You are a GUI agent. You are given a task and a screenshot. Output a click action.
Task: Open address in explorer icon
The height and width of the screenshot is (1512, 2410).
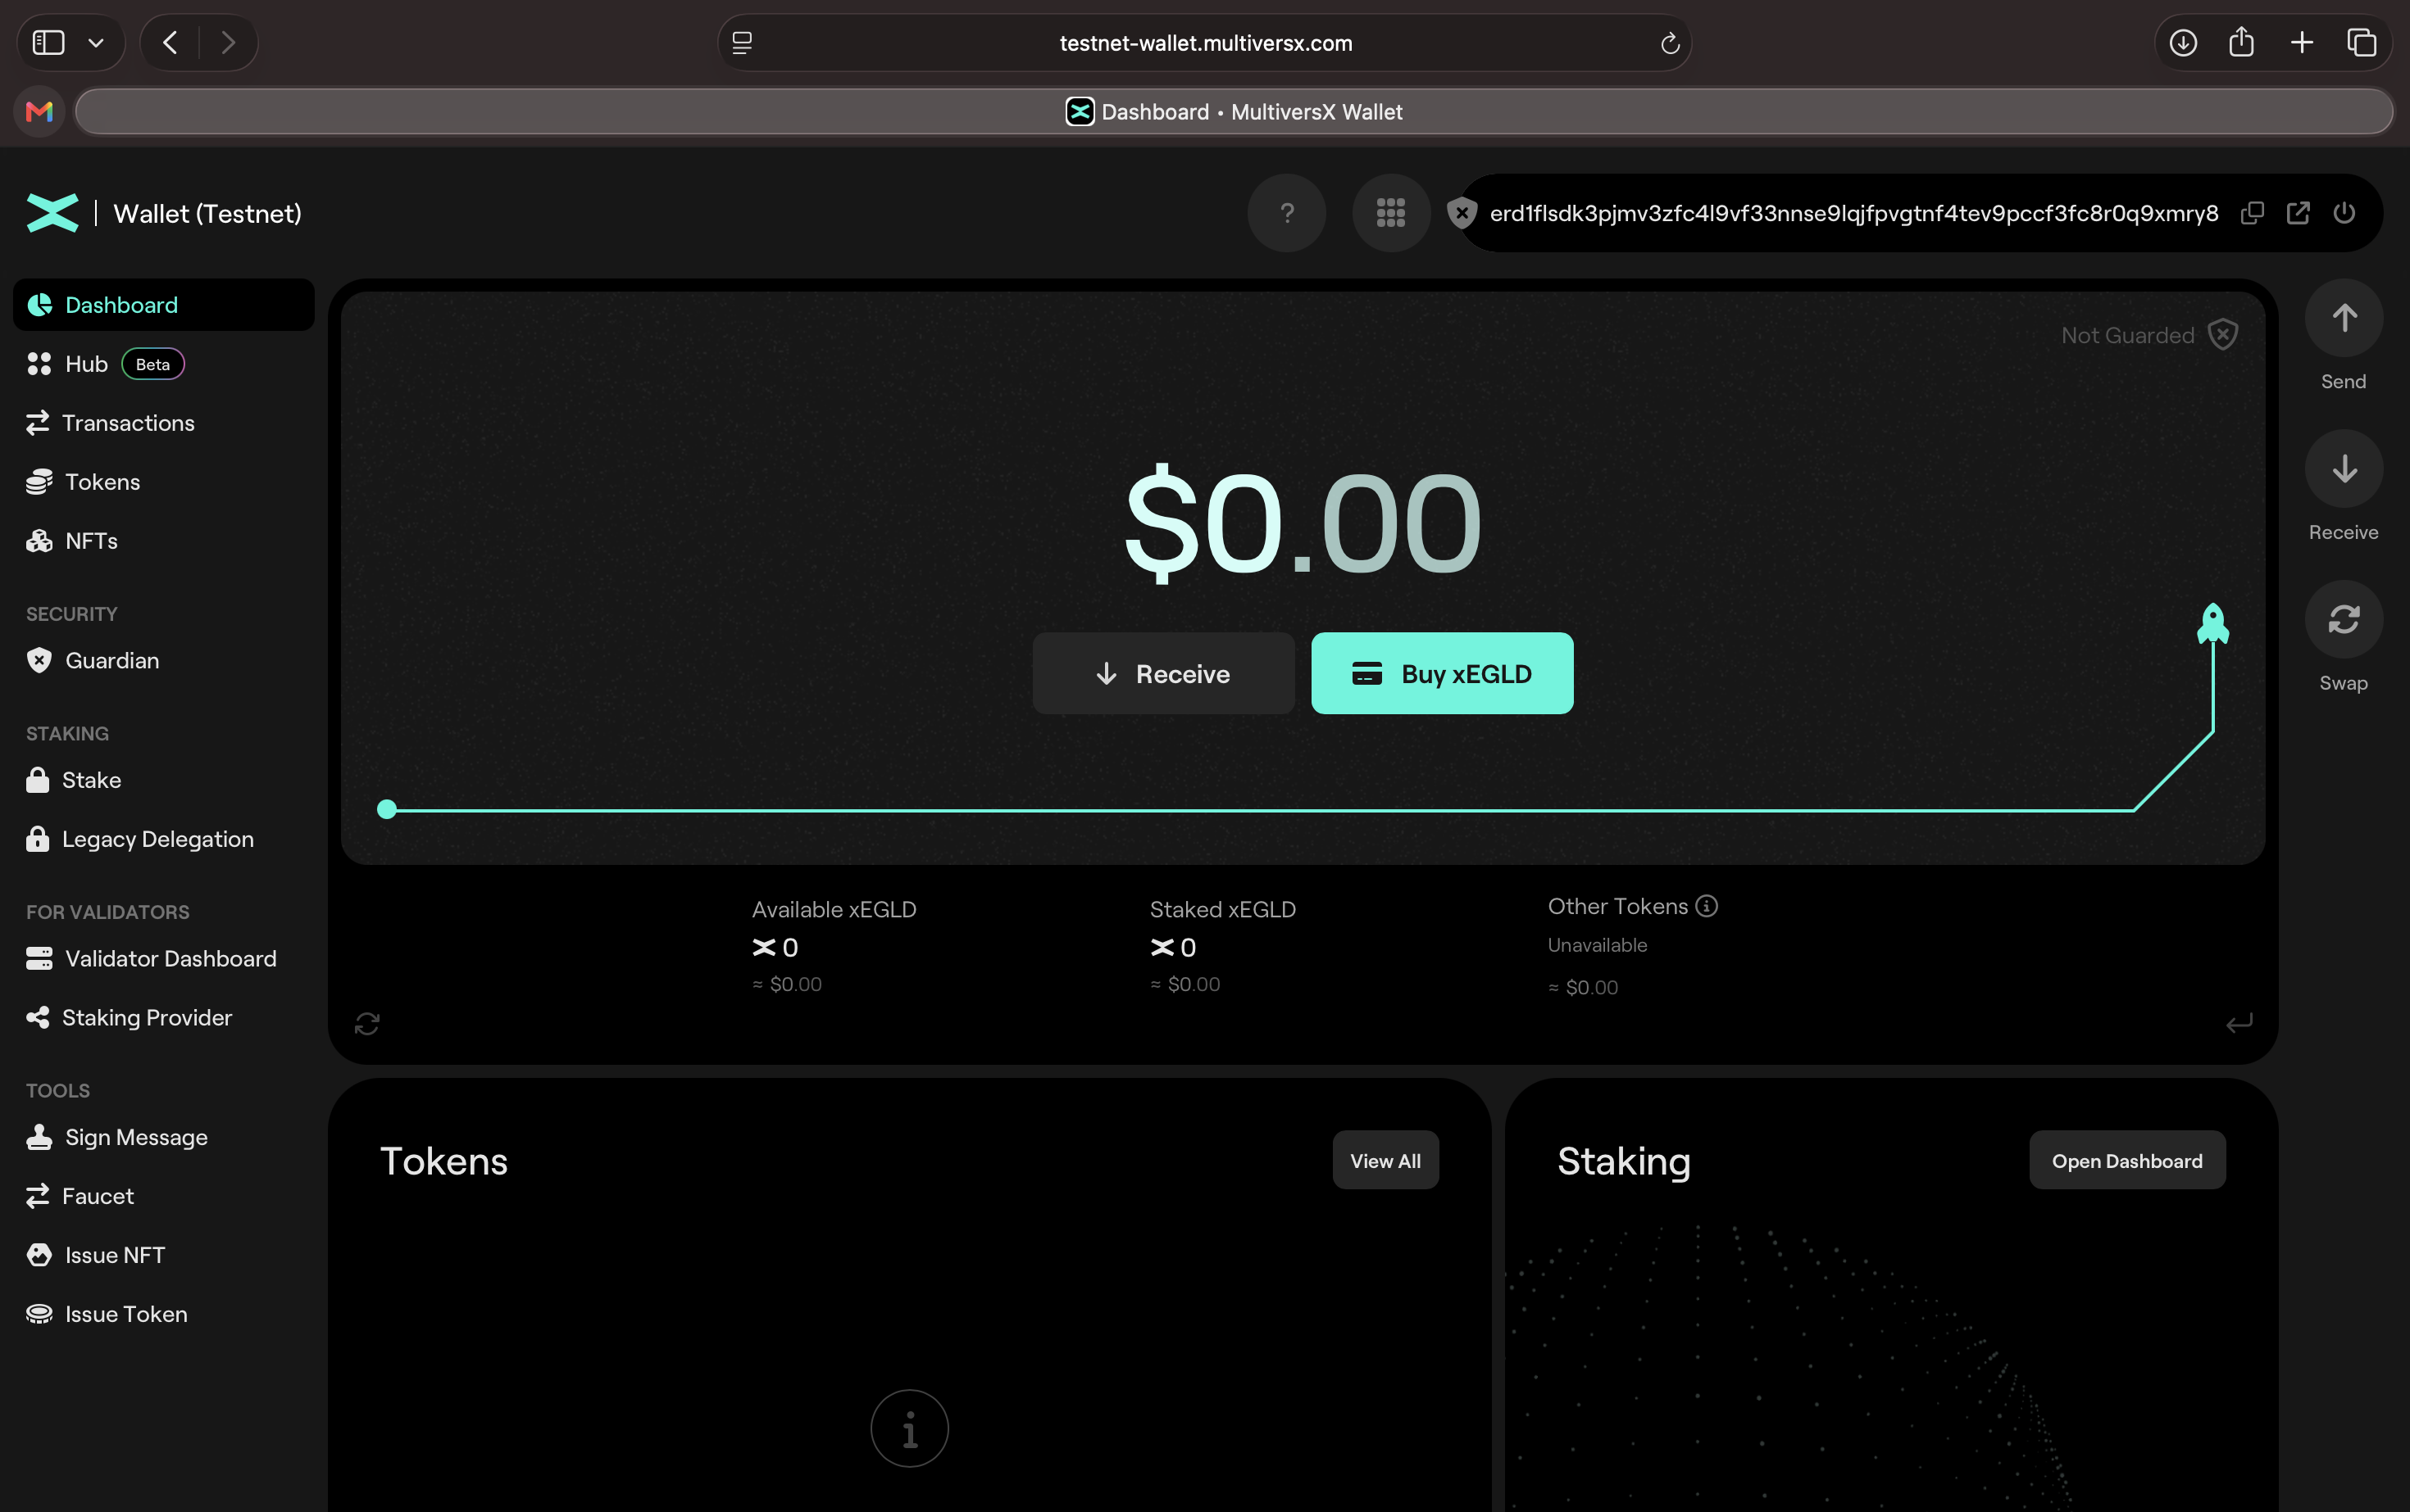tap(2298, 213)
